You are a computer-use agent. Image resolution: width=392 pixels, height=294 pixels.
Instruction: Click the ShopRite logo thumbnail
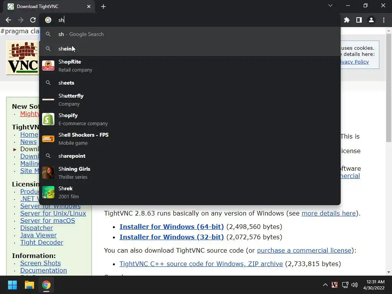48,65
